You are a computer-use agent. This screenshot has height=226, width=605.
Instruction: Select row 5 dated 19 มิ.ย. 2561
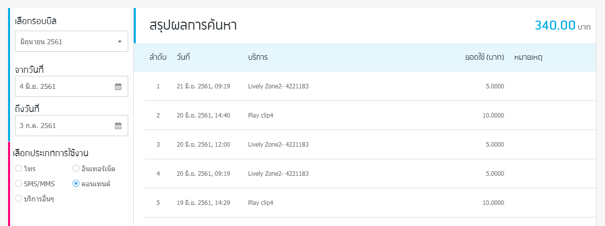pyautogui.click(x=370, y=203)
